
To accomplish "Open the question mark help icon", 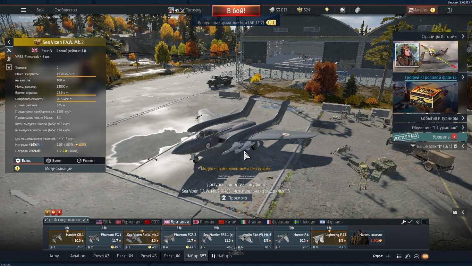I will click(449, 10).
